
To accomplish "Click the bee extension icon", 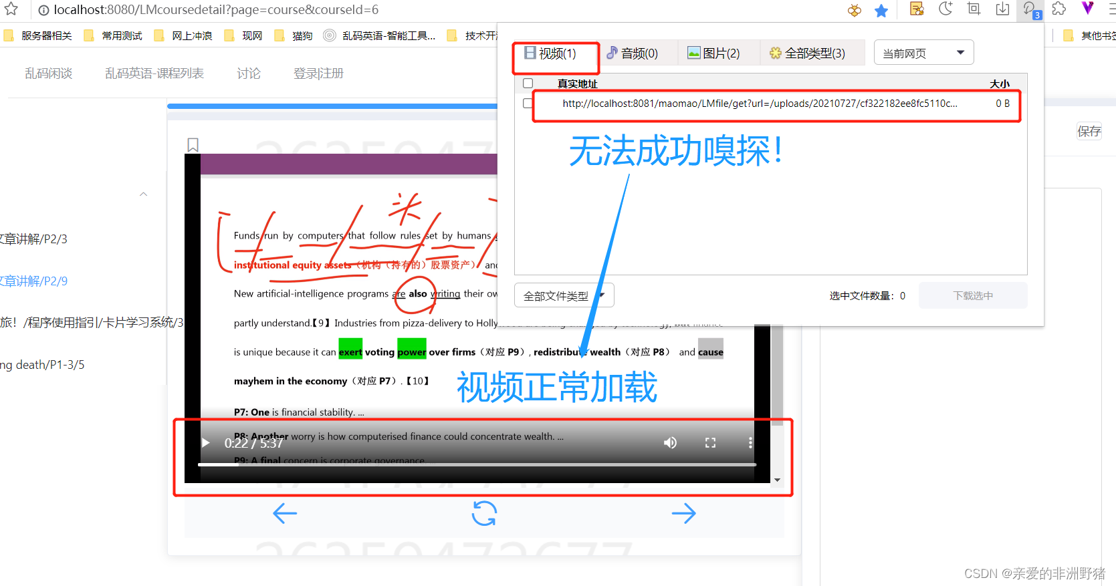I will pyautogui.click(x=854, y=10).
